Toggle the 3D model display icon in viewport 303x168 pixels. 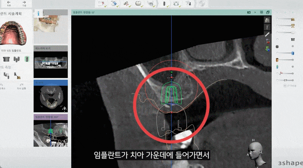(x=267, y=20)
